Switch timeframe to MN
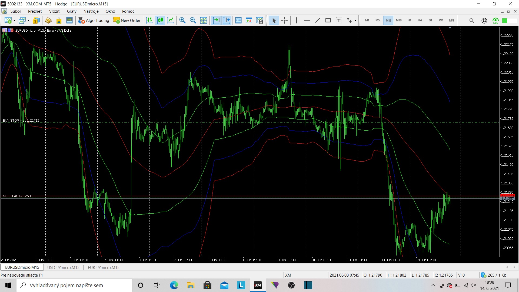Screen dimensions: 519x292 (451, 20)
